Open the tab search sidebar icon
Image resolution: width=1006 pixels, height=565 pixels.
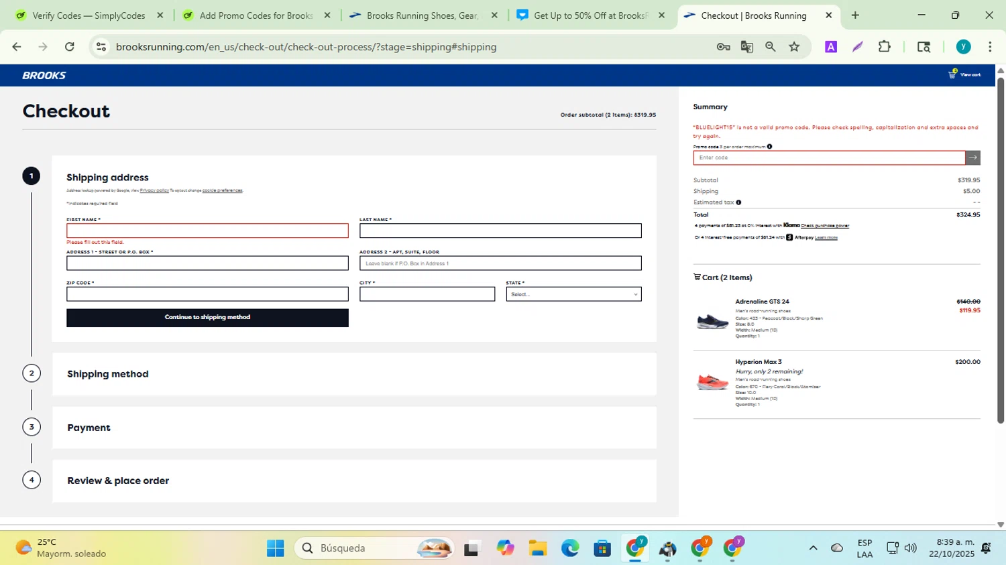coord(924,47)
